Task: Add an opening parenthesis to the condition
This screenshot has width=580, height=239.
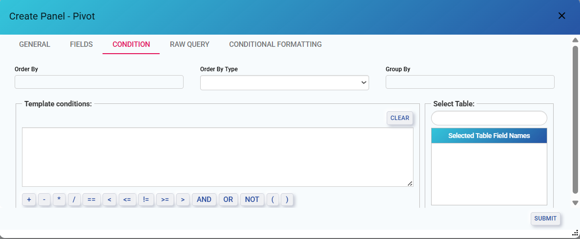Action: [273, 199]
